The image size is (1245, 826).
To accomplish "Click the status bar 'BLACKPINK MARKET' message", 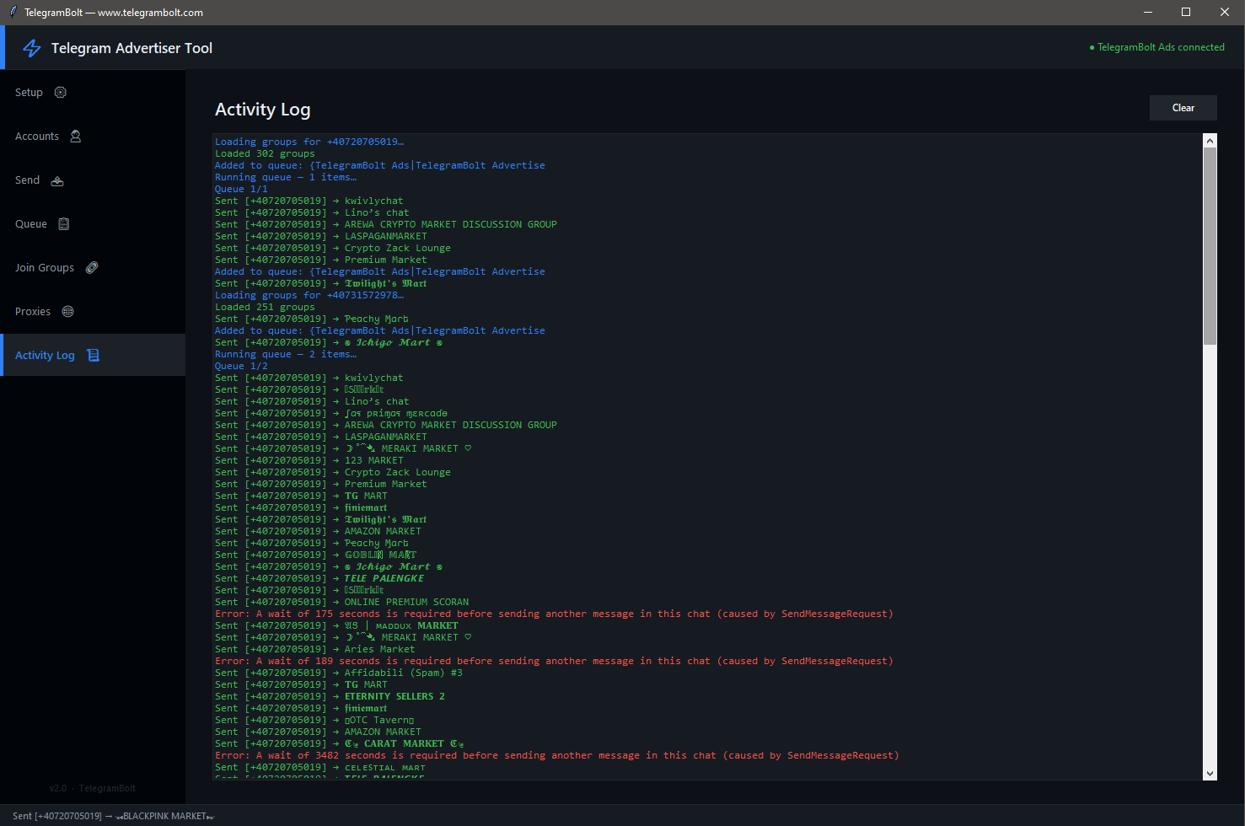I will coord(114,816).
